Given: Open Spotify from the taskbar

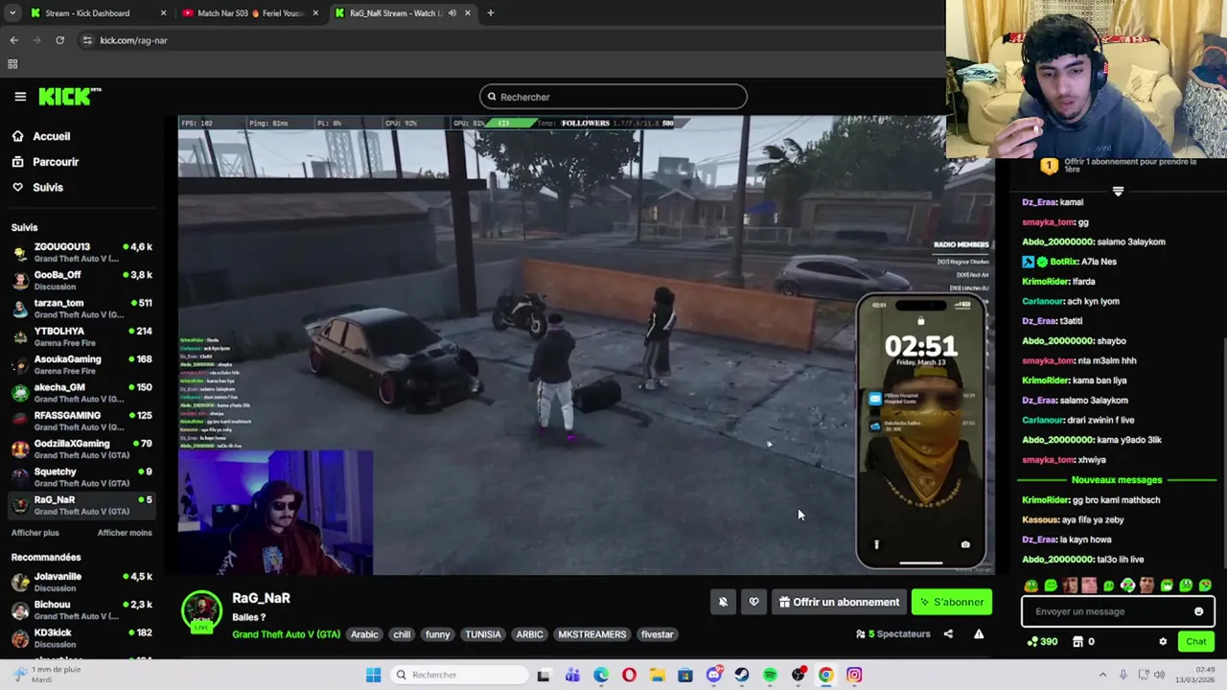Looking at the screenshot, I should pos(770,675).
